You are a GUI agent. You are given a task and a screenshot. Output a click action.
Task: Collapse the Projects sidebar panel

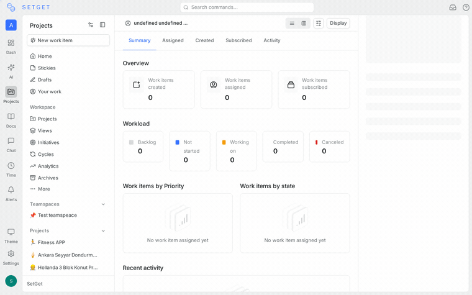click(102, 25)
